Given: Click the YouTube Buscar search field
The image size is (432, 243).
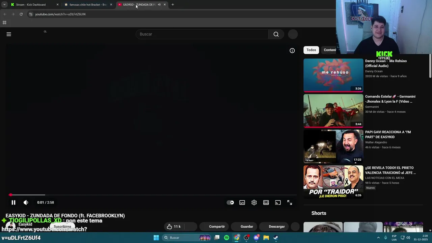Looking at the screenshot, I should pos(202,34).
